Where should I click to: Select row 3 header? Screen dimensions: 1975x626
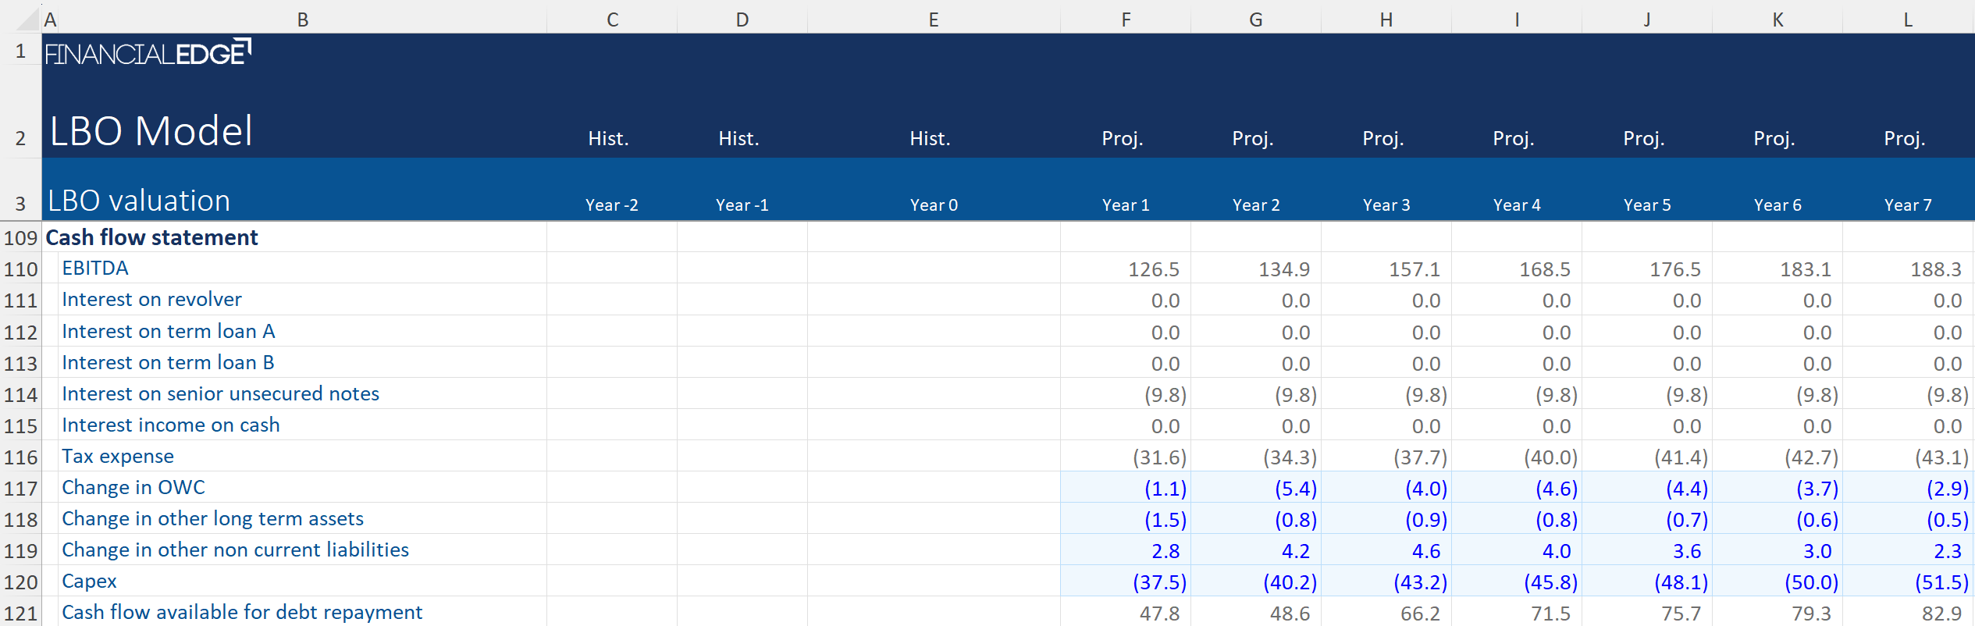pyautogui.click(x=20, y=205)
